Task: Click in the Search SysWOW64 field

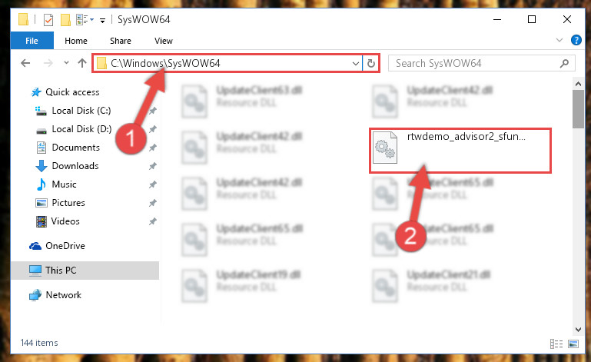Action: click(475, 63)
